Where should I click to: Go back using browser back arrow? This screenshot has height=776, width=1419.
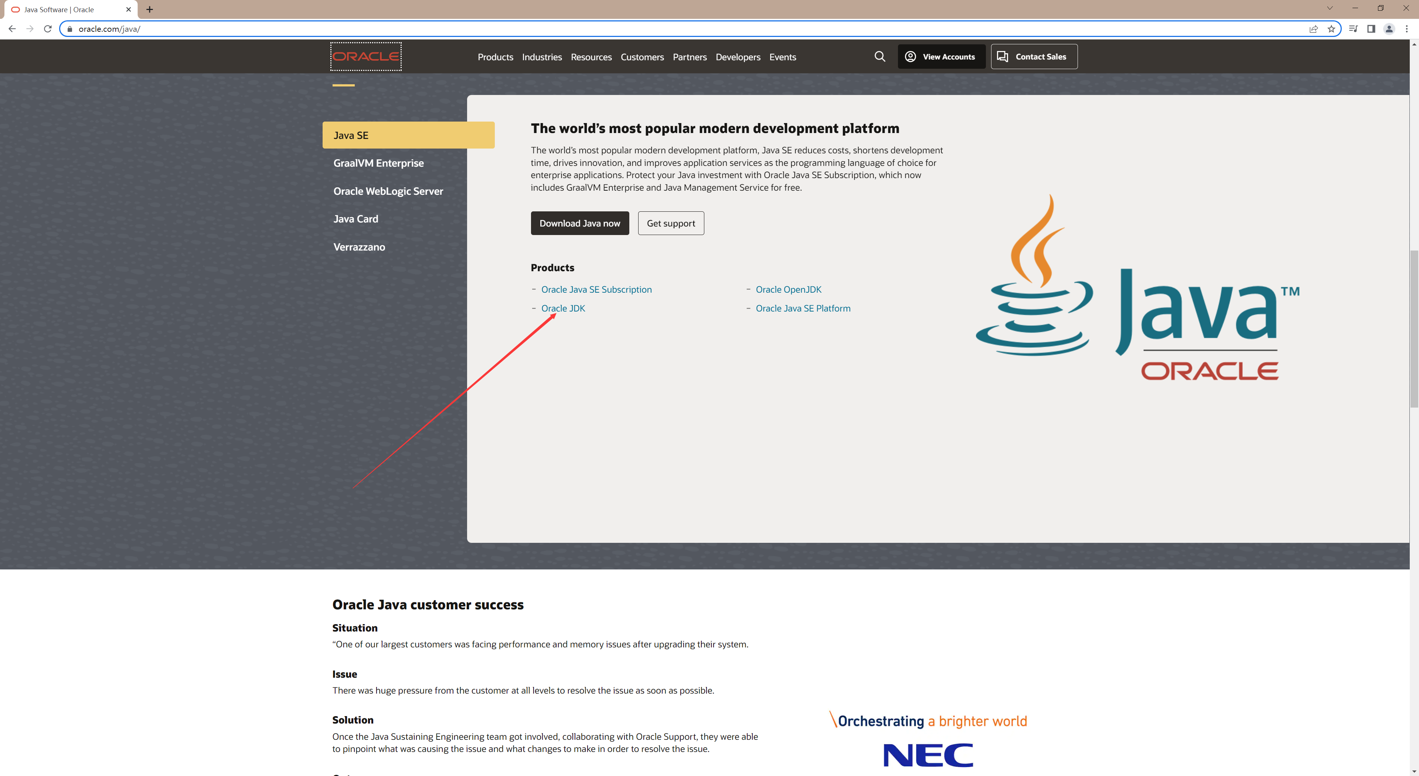(x=12, y=29)
